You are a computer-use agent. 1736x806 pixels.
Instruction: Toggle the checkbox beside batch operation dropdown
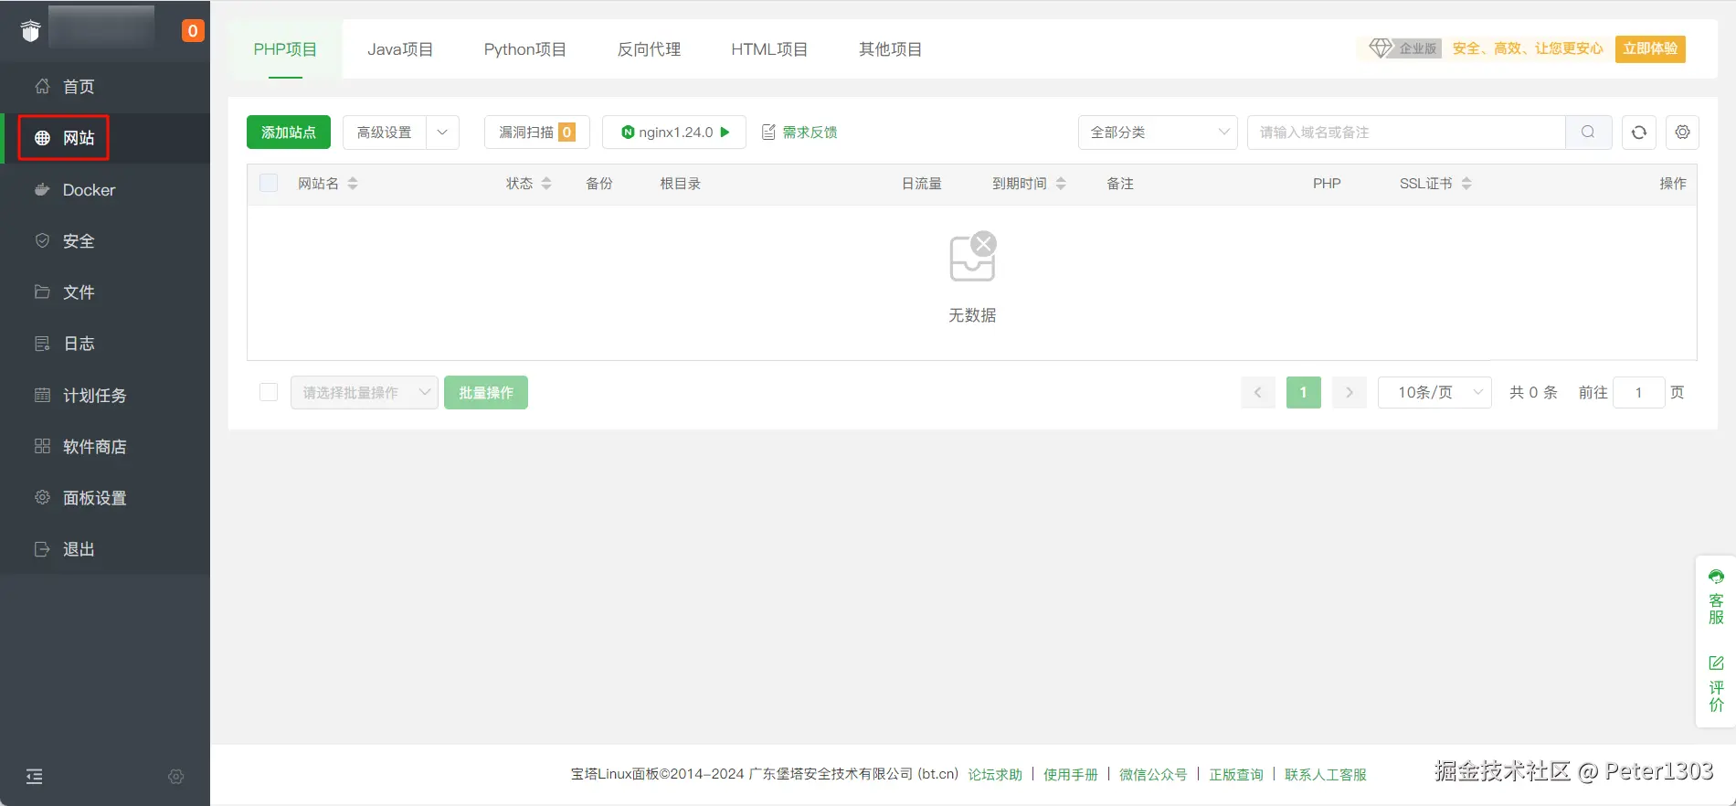click(269, 392)
